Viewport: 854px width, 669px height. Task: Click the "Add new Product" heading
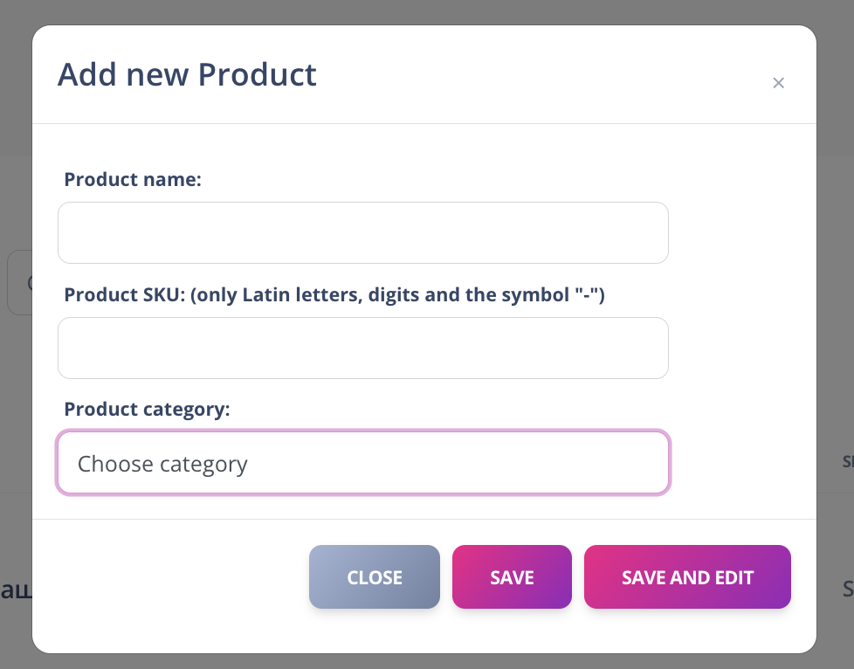(x=187, y=75)
